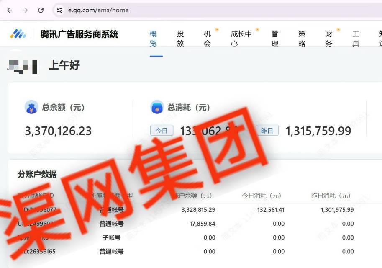Click the browser forward arrow
This screenshot has width=382, height=268.
(25, 10)
